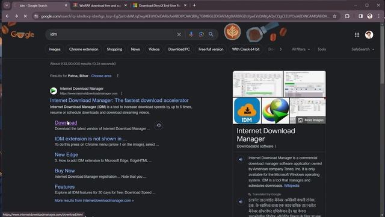This screenshot has height=217, width=385.
Task: Open Google account profile picture
Action: pos(369,35)
